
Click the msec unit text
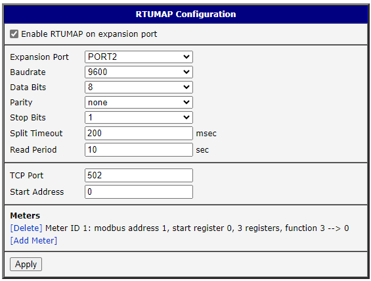click(206, 134)
